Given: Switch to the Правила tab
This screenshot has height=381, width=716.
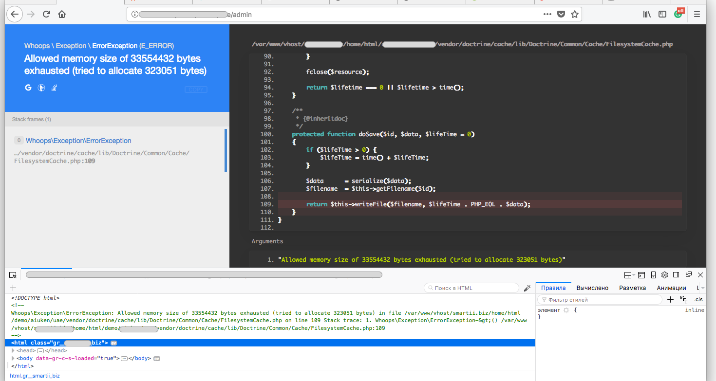Looking at the screenshot, I should tap(553, 288).
